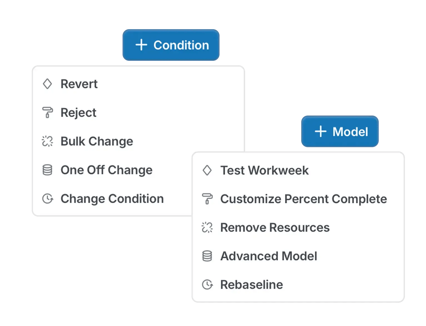This screenshot has height=326, width=426.
Task: Click the spinner icon next to Remove Resources
Action: click(x=207, y=228)
